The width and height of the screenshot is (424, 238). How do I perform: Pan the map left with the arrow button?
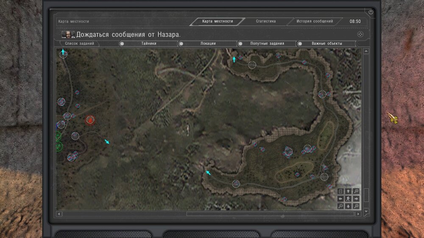(x=340, y=199)
